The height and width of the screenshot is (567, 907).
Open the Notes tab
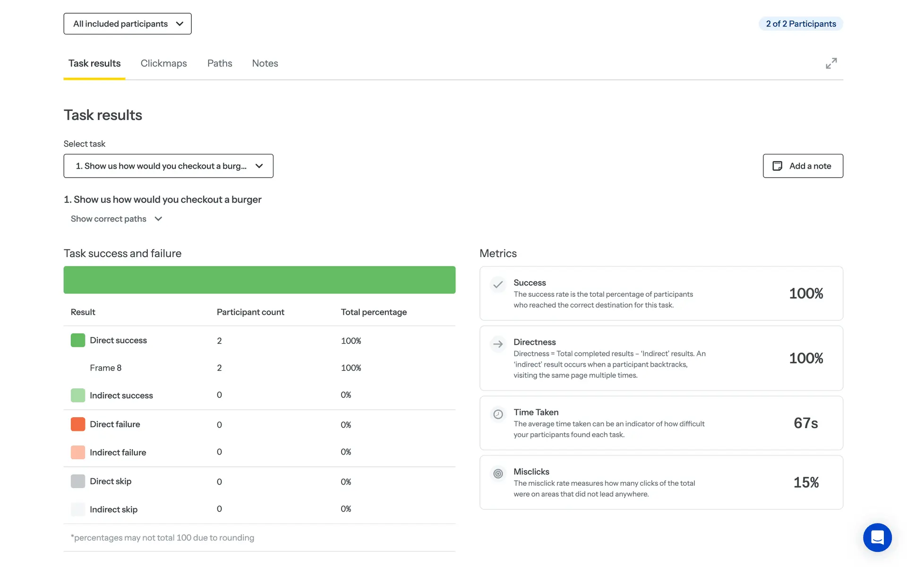pyautogui.click(x=265, y=63)
